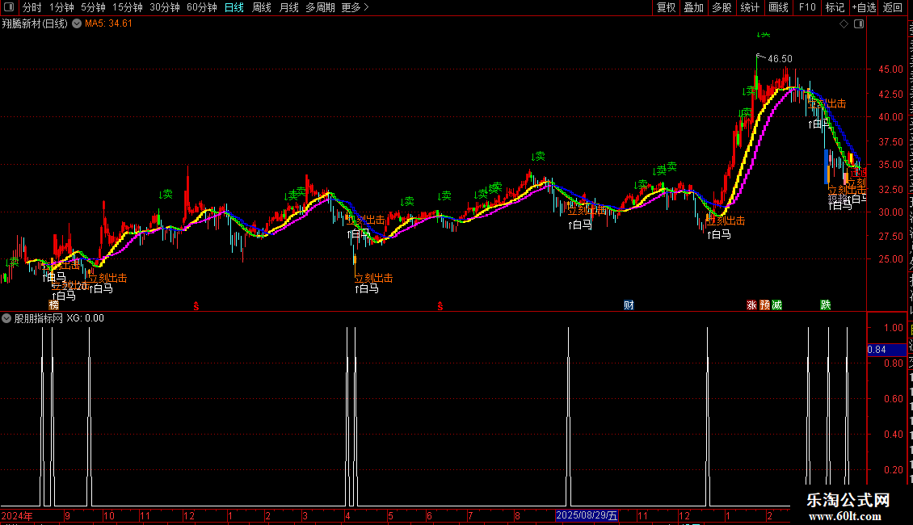
Task: Click the 减 marker icon
Action: pyautogui.click(x=776, y=305)
